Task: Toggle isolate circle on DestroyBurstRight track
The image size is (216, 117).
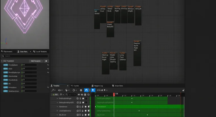Action: click(78, 98)
